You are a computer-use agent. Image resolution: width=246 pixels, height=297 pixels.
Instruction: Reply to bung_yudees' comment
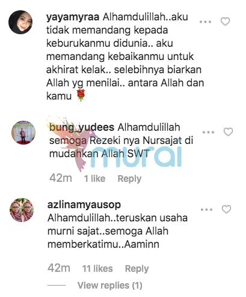point(129,179)
